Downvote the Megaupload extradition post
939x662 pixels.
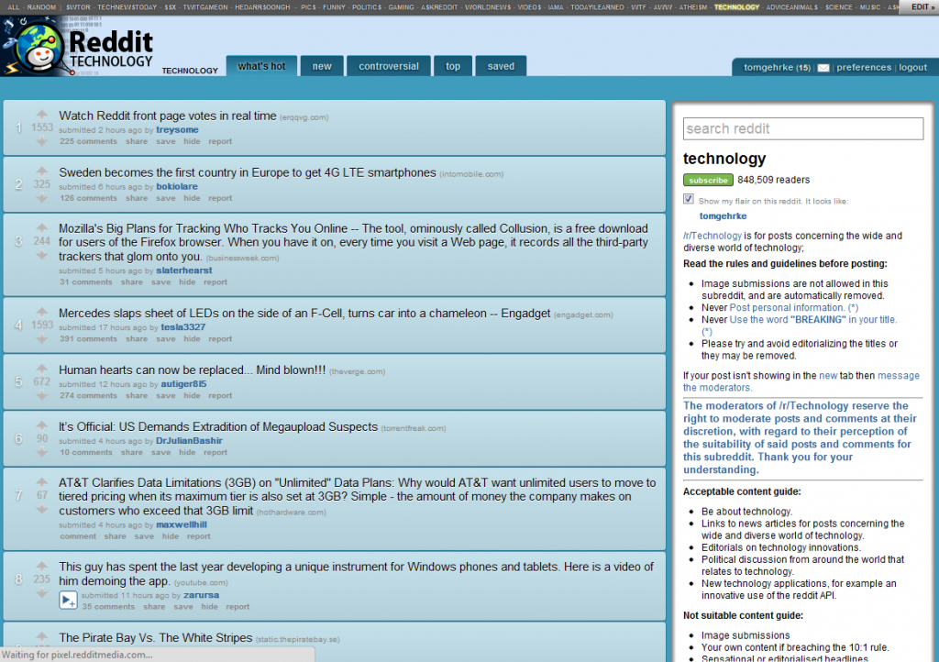[x=41, y=453]
